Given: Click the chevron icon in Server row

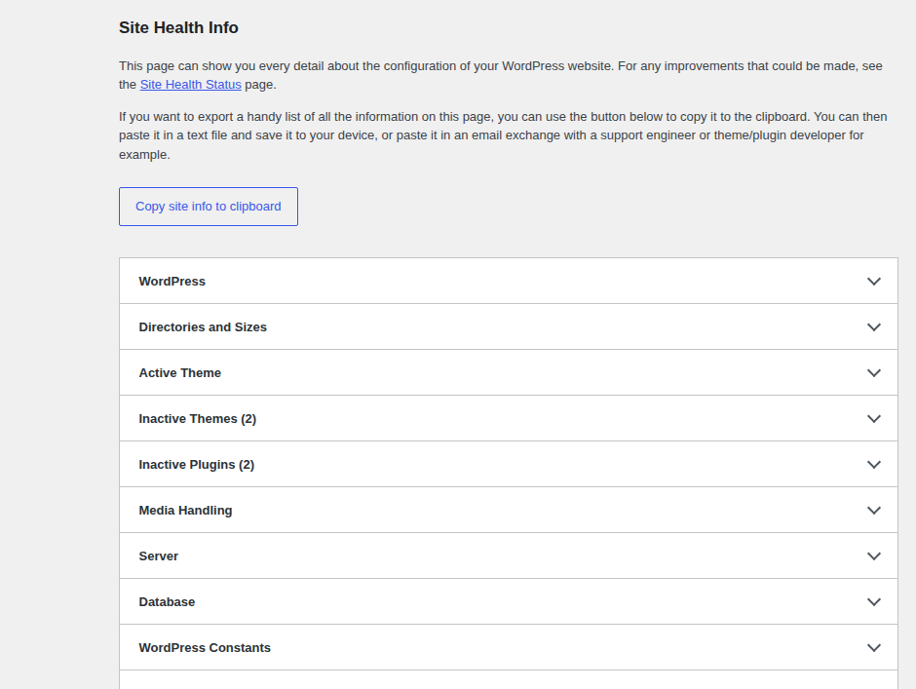Looking at the screenshot, I should point(874,556).
